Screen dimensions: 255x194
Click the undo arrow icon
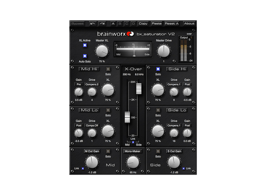(x=93, y=23)
